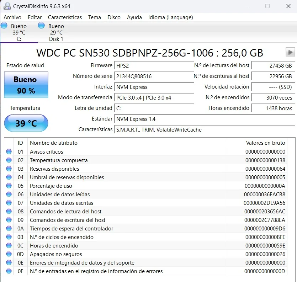Click the blue status orb for drive C:
This screenshot has width=297, height=282.
point(4,25)
